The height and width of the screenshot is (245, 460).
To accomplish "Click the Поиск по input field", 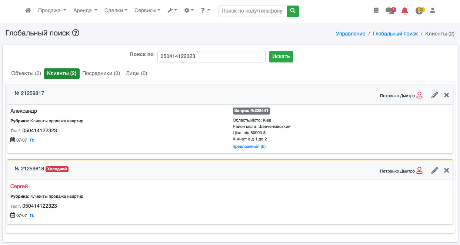I will (x=211, y=57).
